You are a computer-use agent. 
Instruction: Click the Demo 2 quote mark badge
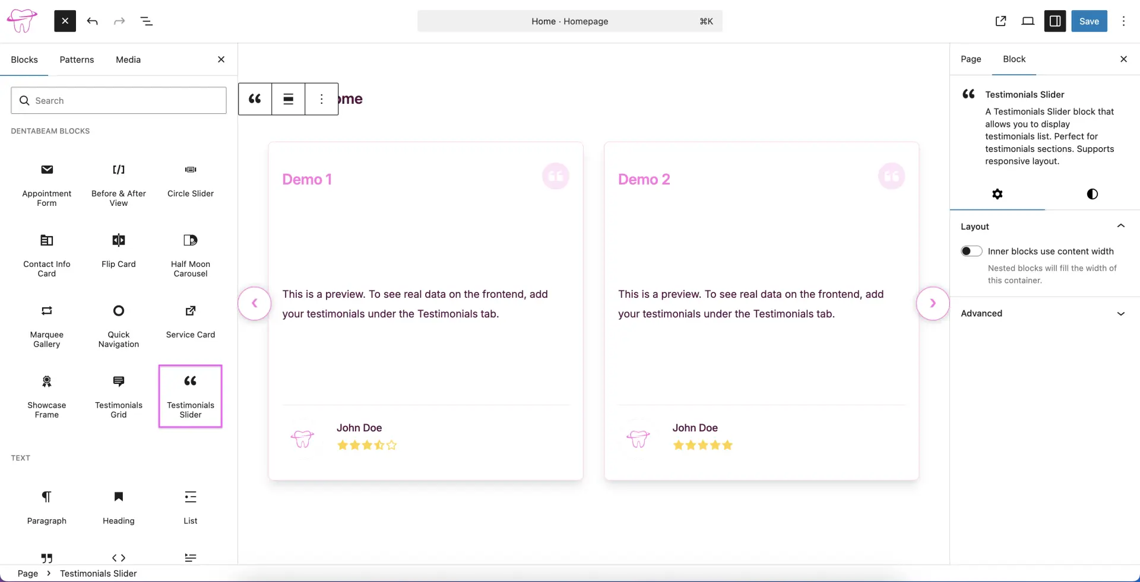(892, 176)
